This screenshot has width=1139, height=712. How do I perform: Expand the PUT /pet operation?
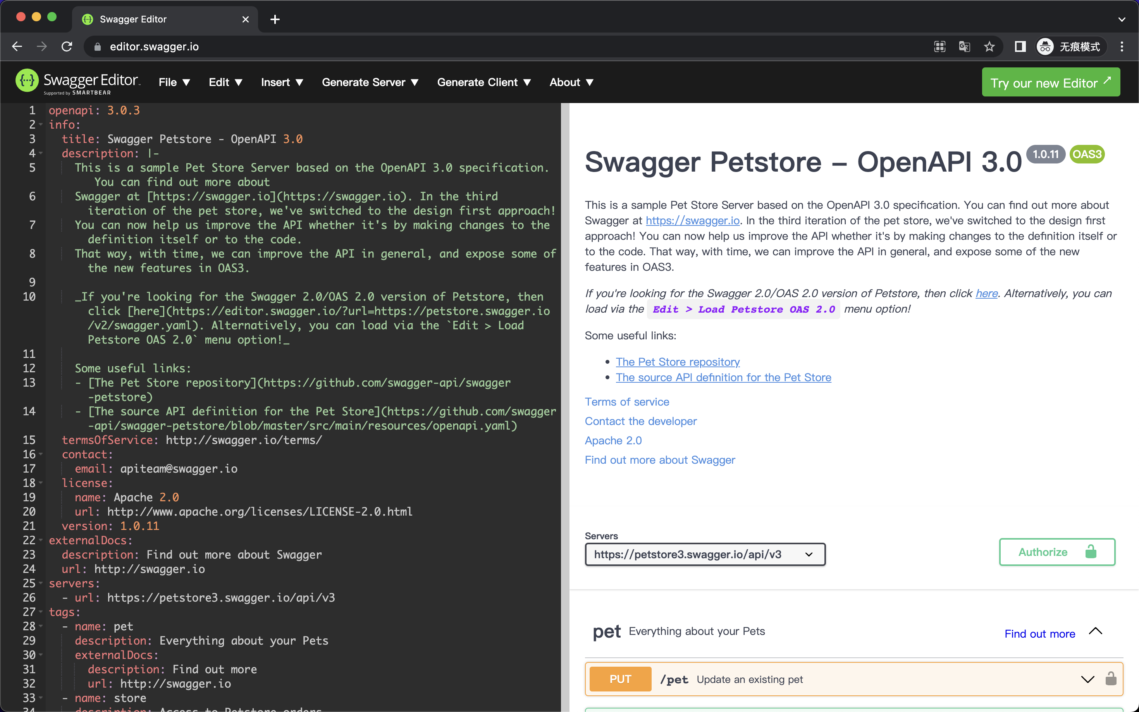[1087, 679]
